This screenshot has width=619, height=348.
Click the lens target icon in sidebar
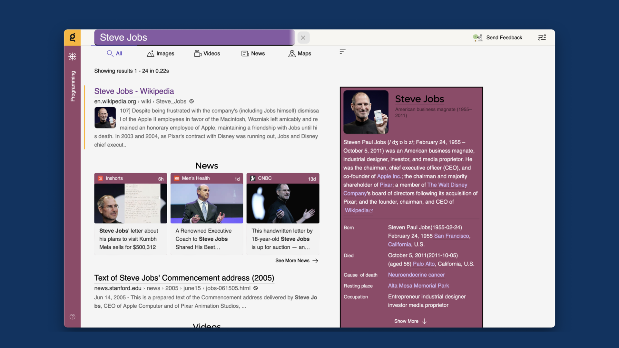[x=72, y=57]
